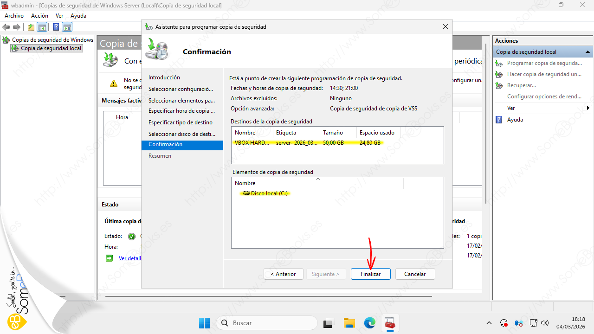The width and height of the screenshot is (594, 334).
Task: Open File Explorer from the taskbar
Action: [349, 323]
